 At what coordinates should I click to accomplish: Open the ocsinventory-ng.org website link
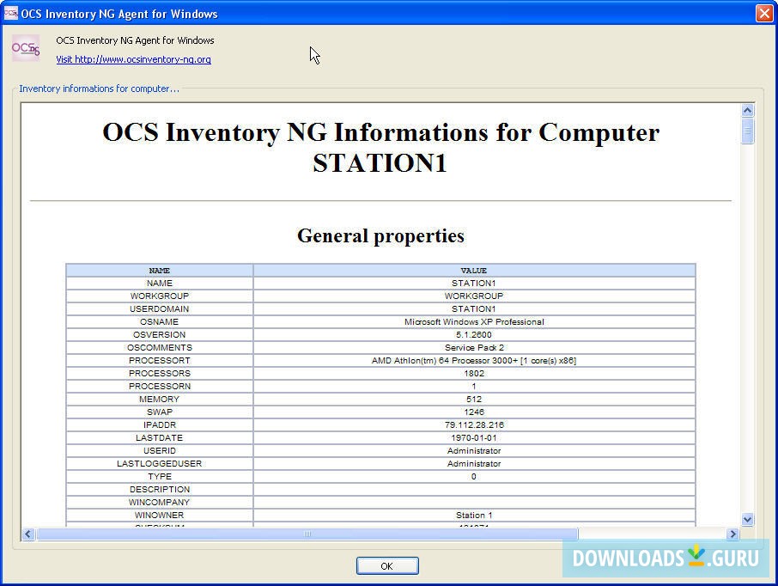[x=133, y=59]
